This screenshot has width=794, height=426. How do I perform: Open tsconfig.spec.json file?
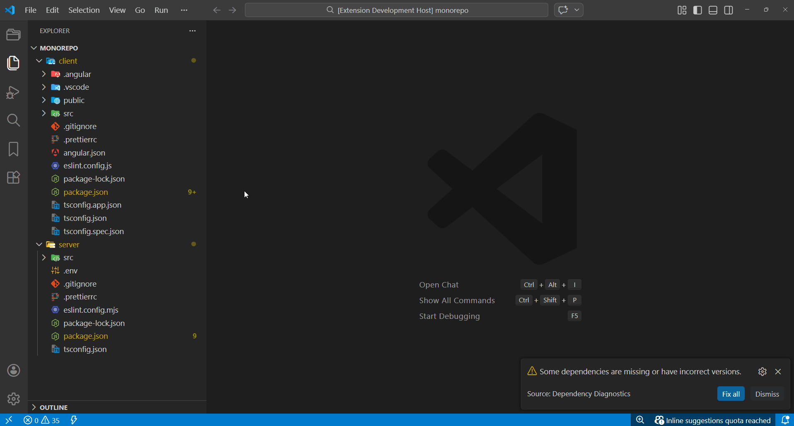(x=94, y=231)
